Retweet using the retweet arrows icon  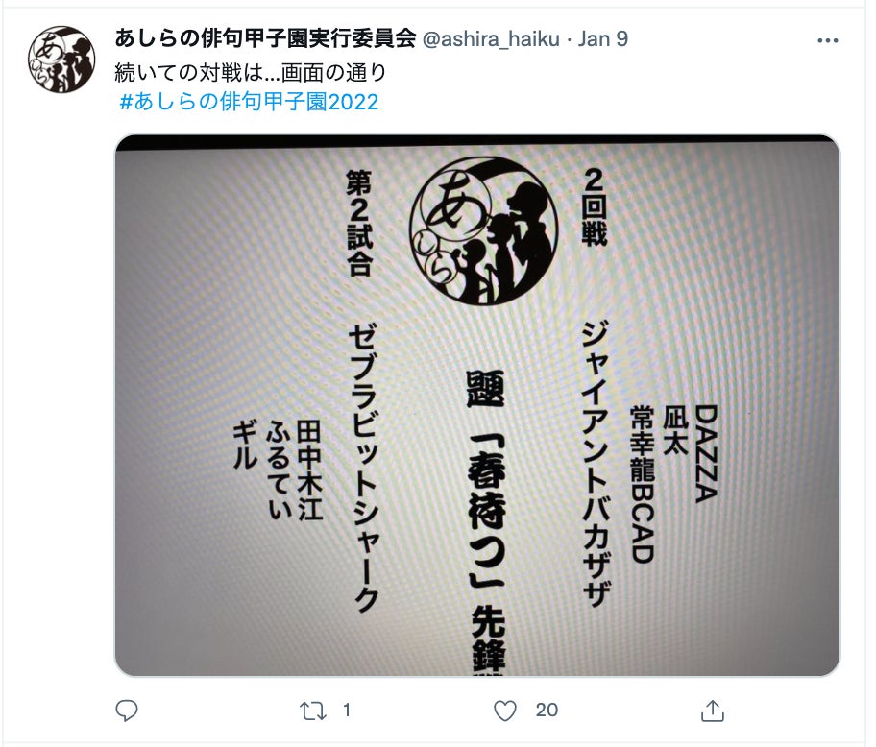[x=313, y=711]
